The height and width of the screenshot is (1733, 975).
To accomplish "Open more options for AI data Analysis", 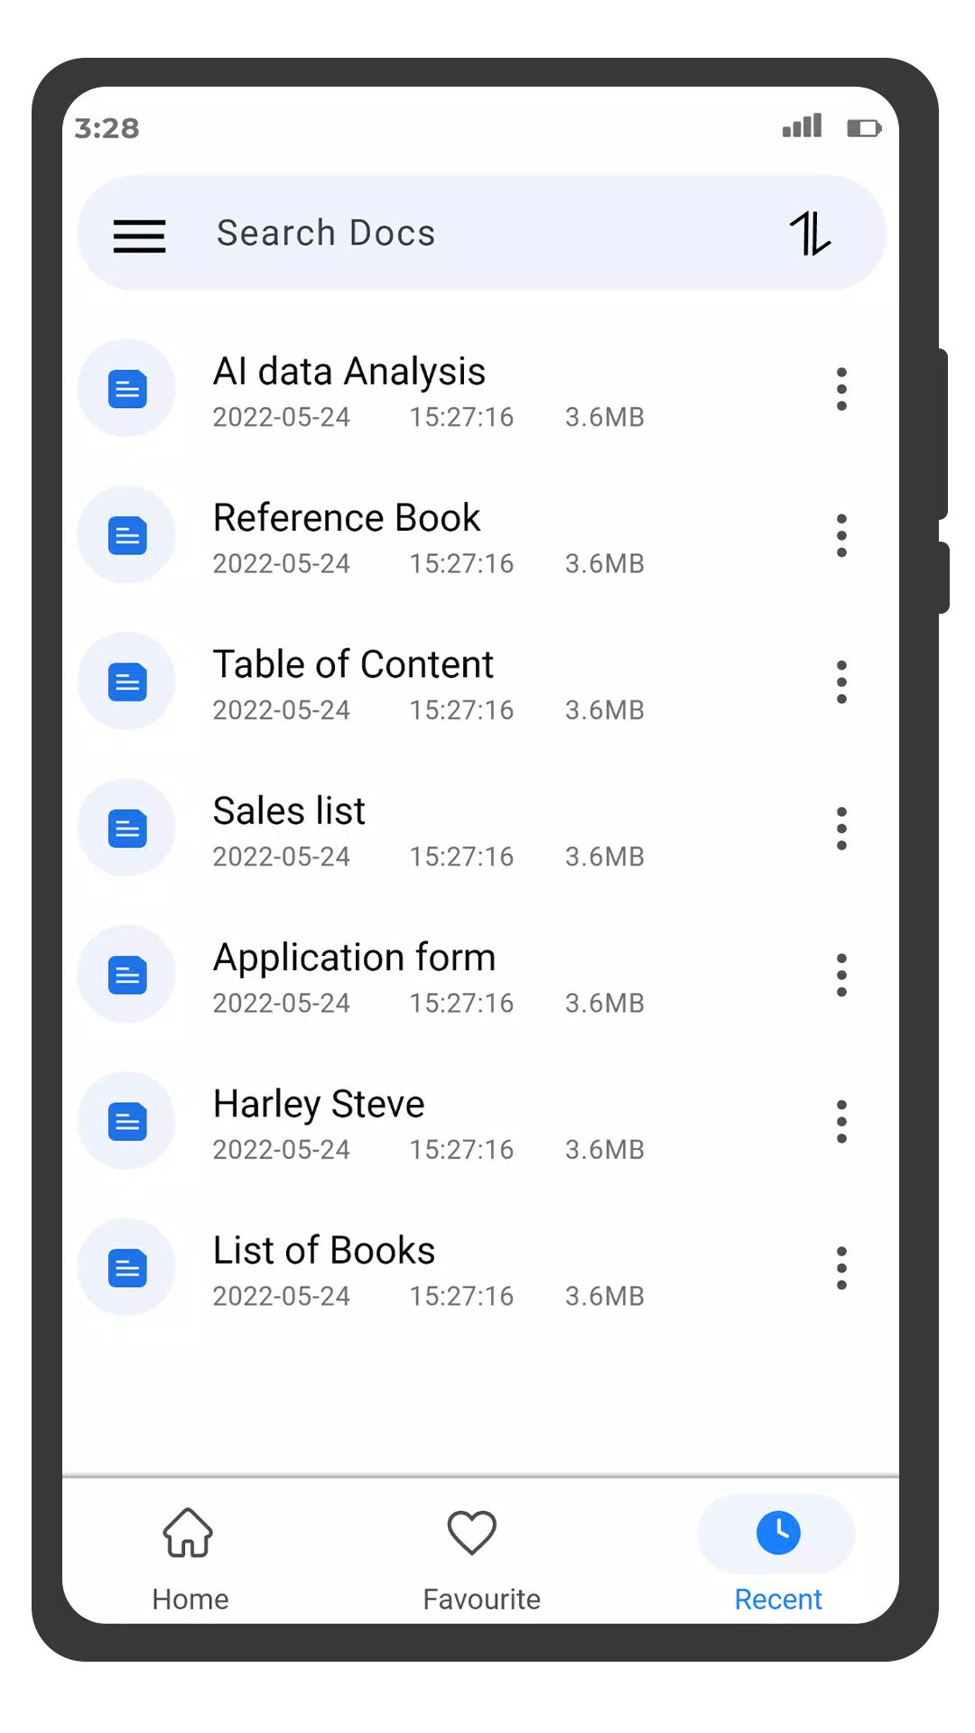I will (x=841, y=389).
